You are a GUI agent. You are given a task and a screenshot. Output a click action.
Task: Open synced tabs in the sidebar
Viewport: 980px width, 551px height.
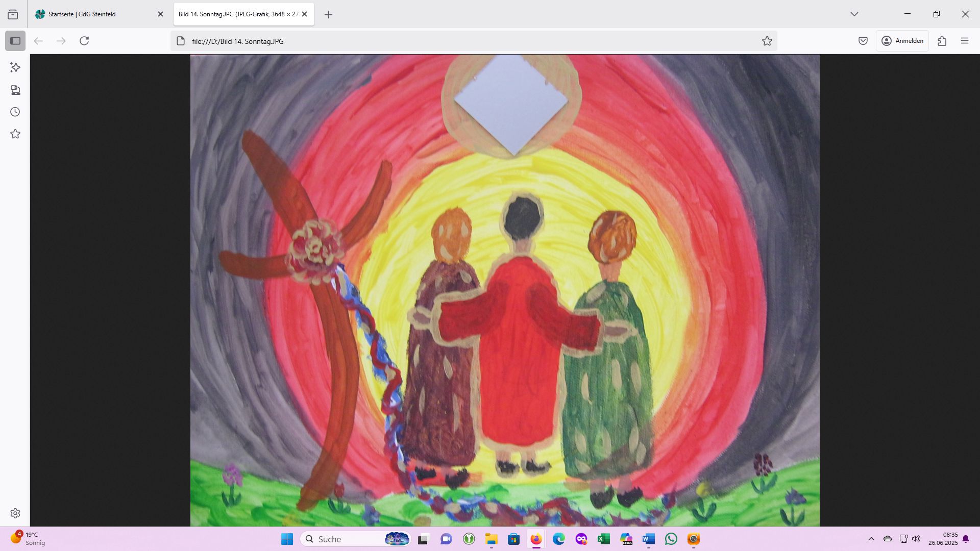15,90
